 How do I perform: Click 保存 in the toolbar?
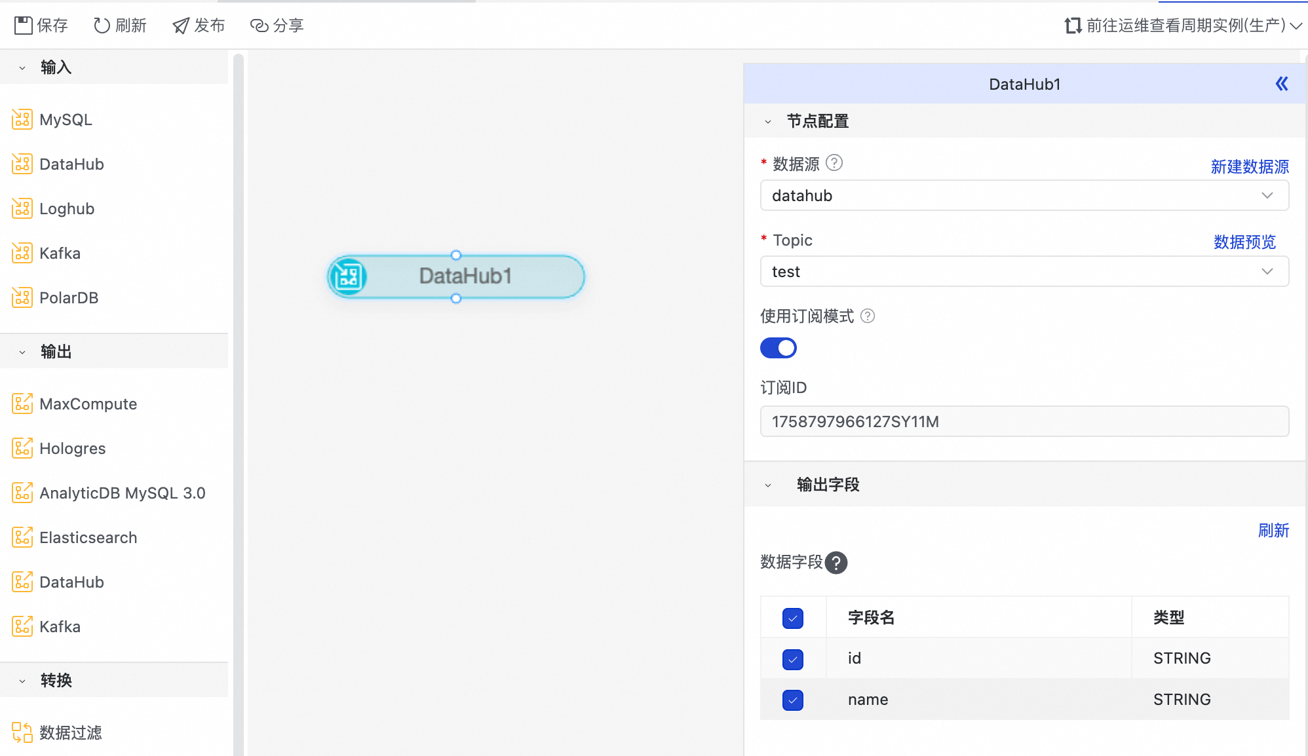pos(41,26)
